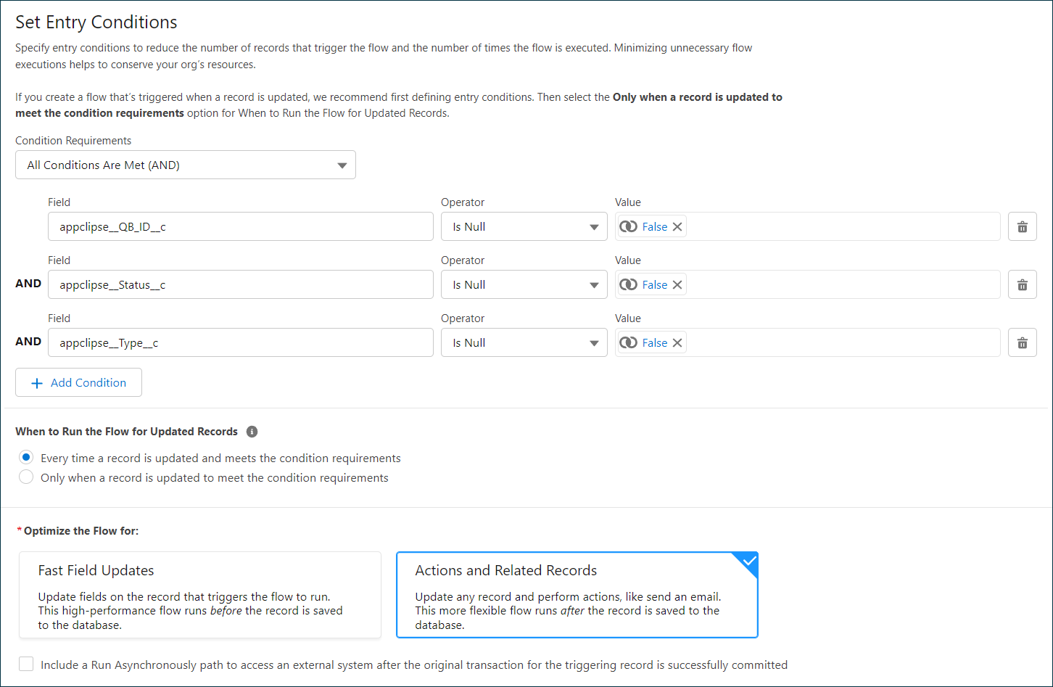
Task: Click inside the appclipse__QB_ID__c field input
Action: (240, 226)
